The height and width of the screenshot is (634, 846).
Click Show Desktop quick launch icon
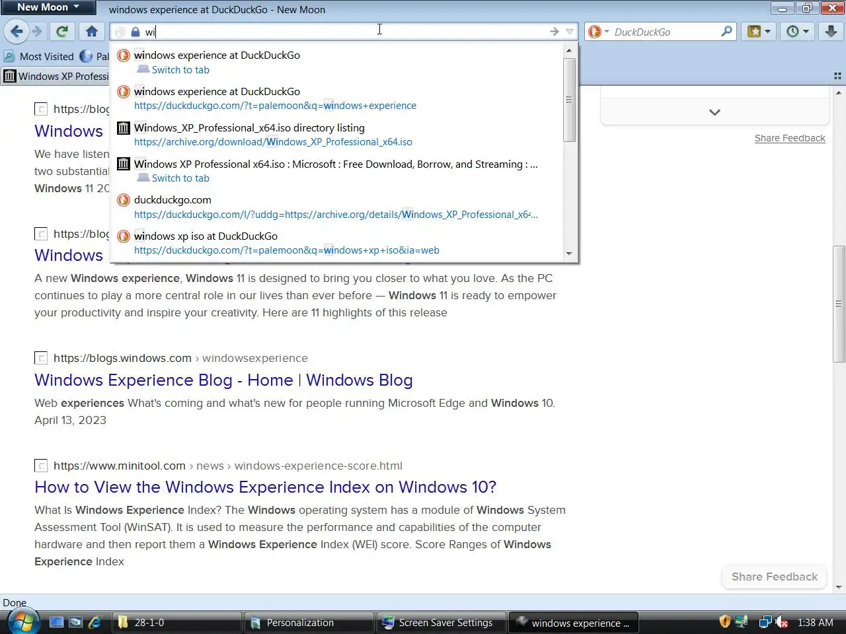57,622
